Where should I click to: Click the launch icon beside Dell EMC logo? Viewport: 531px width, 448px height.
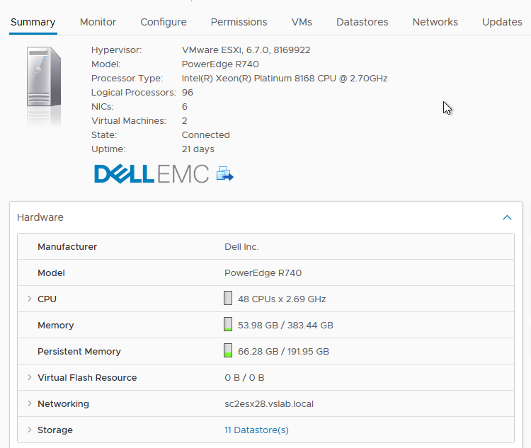click(225, 173)
